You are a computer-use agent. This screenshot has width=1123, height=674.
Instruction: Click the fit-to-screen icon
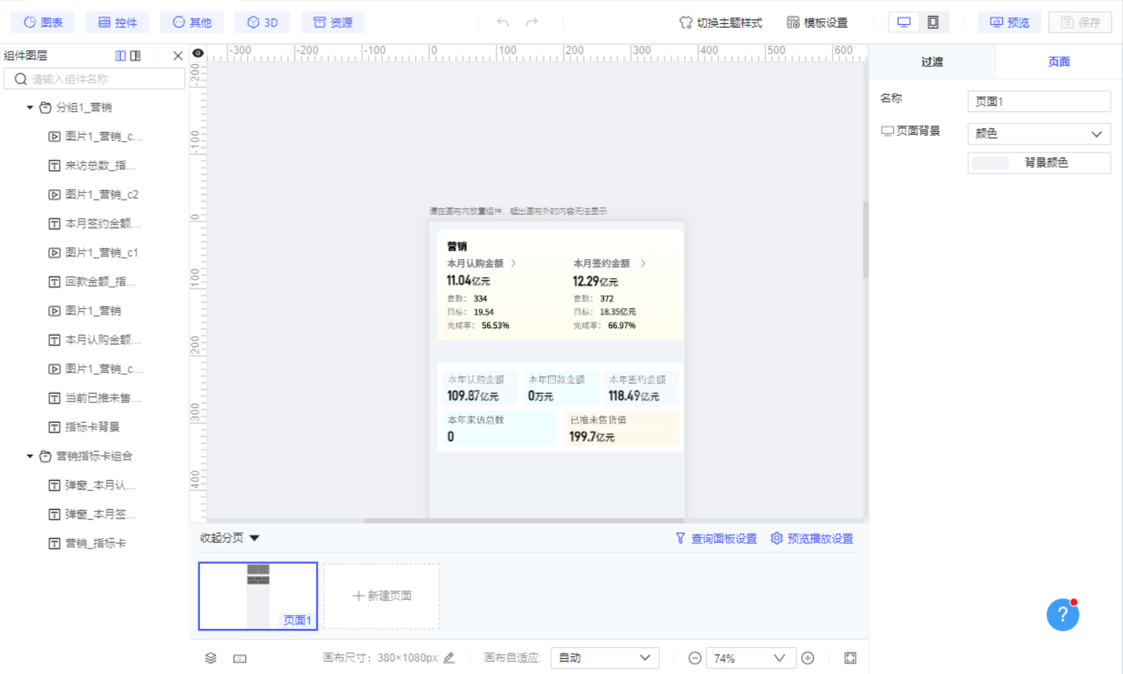850,658
